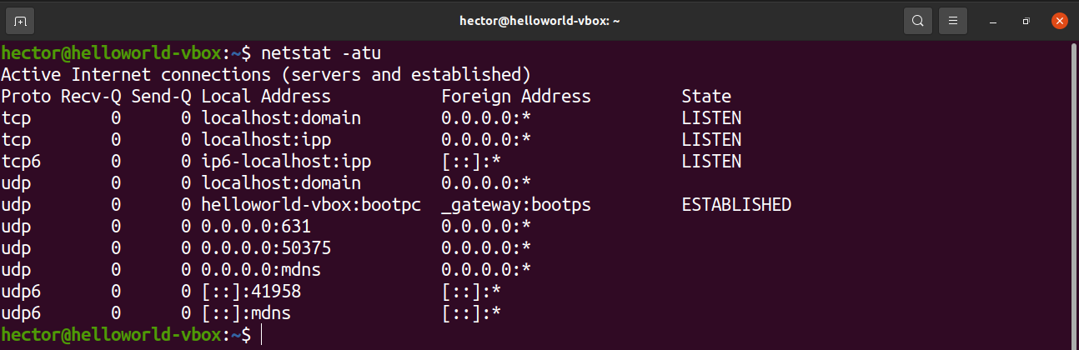Close the terminal window

tap(1060, 20)
